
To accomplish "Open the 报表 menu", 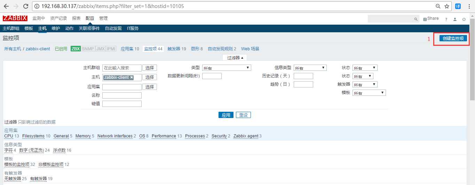I will [76, 18].
